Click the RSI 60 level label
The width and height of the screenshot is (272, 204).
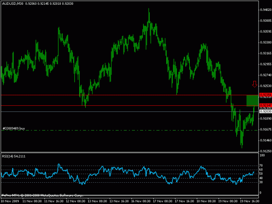[x=261, y=170]
